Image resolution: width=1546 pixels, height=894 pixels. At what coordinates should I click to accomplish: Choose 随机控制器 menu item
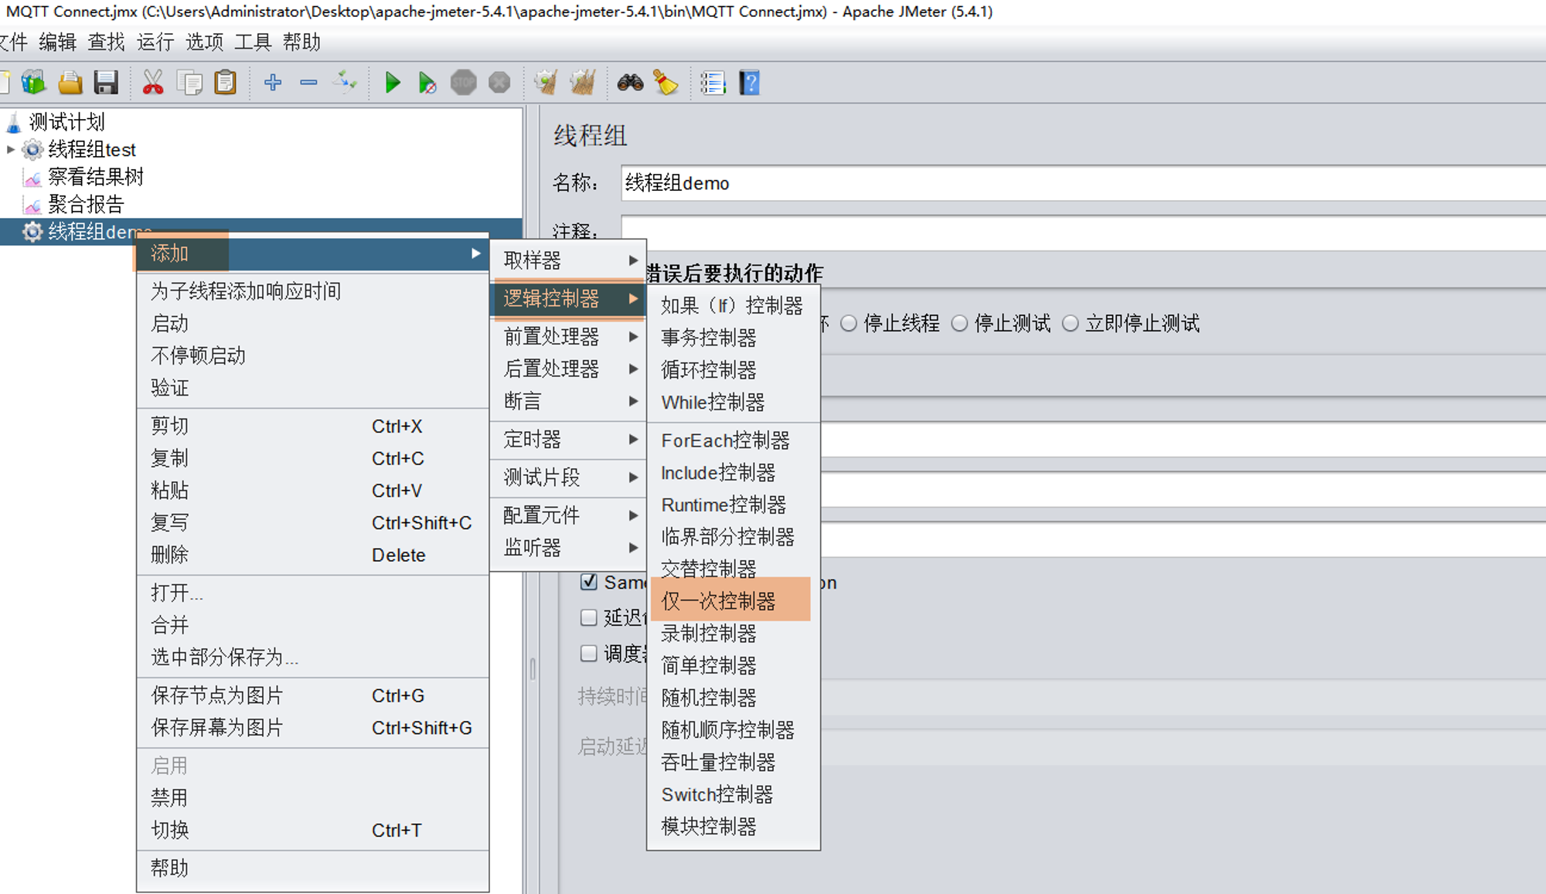click(733, 698)
